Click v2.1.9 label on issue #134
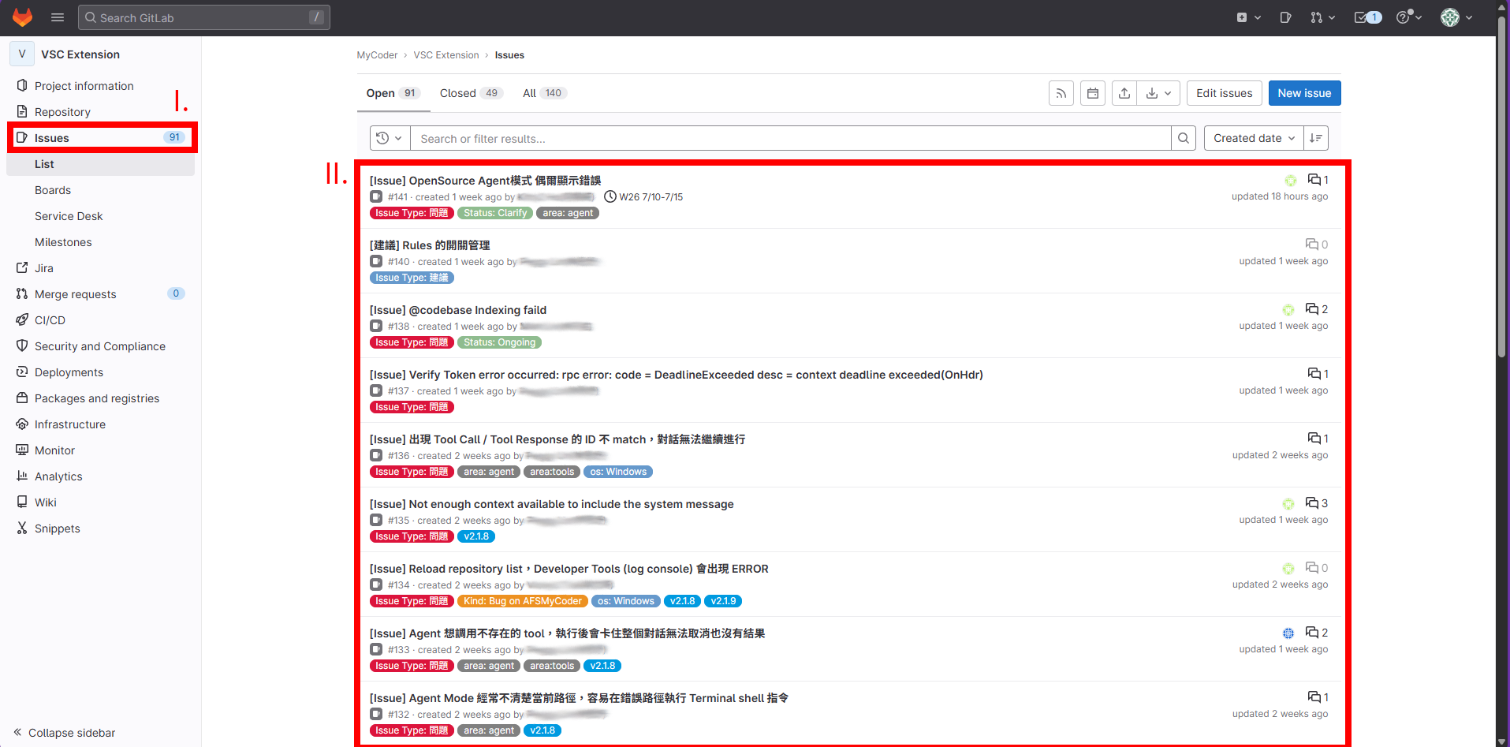 tap(723, 601)
